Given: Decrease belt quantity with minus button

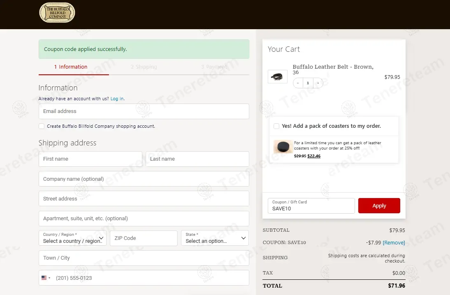Looking at the screenshot, I should tap(298, 83).
